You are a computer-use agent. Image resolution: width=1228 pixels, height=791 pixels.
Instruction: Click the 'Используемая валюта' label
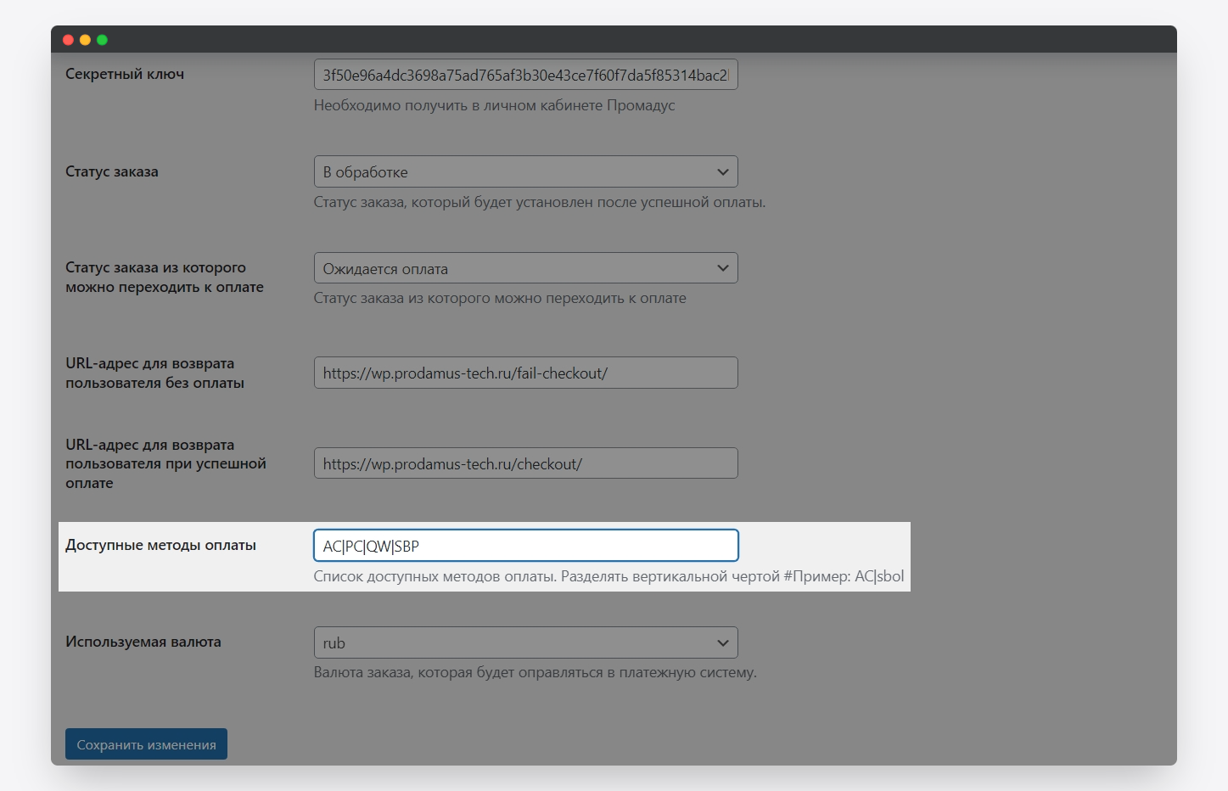(x=143, y=642)
